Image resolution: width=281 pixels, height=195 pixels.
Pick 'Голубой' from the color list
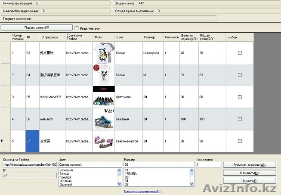tap(66, 177)
